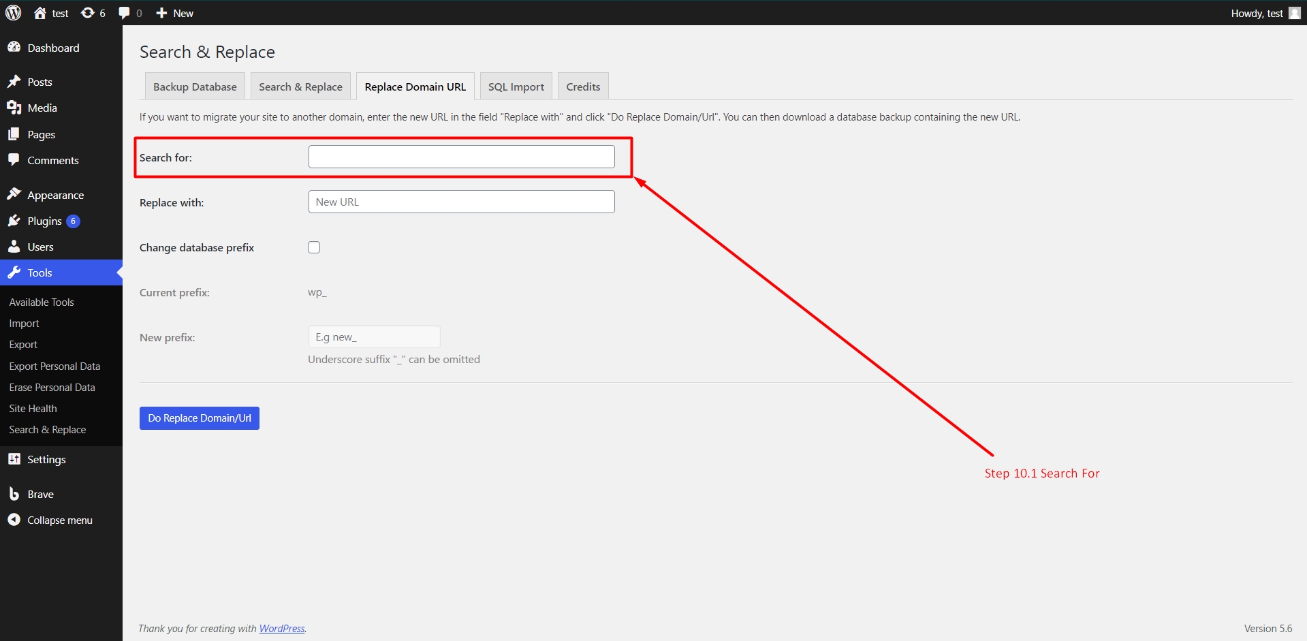Open the Credits tab

coord(583,87)
